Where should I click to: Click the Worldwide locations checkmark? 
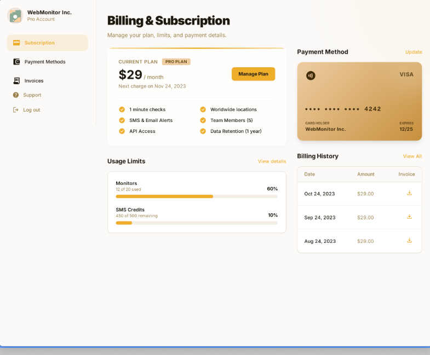pyautogui.click(x=203, y=109)
